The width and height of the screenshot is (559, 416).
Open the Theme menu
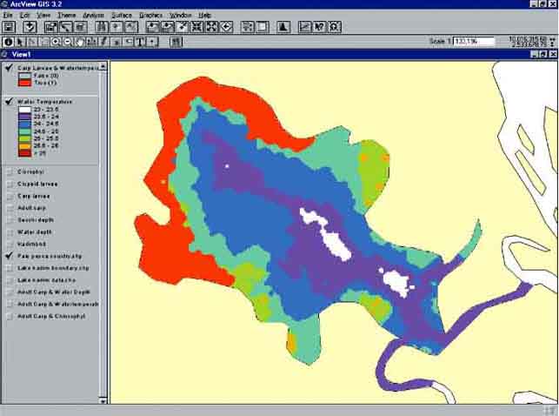(67, 16)
